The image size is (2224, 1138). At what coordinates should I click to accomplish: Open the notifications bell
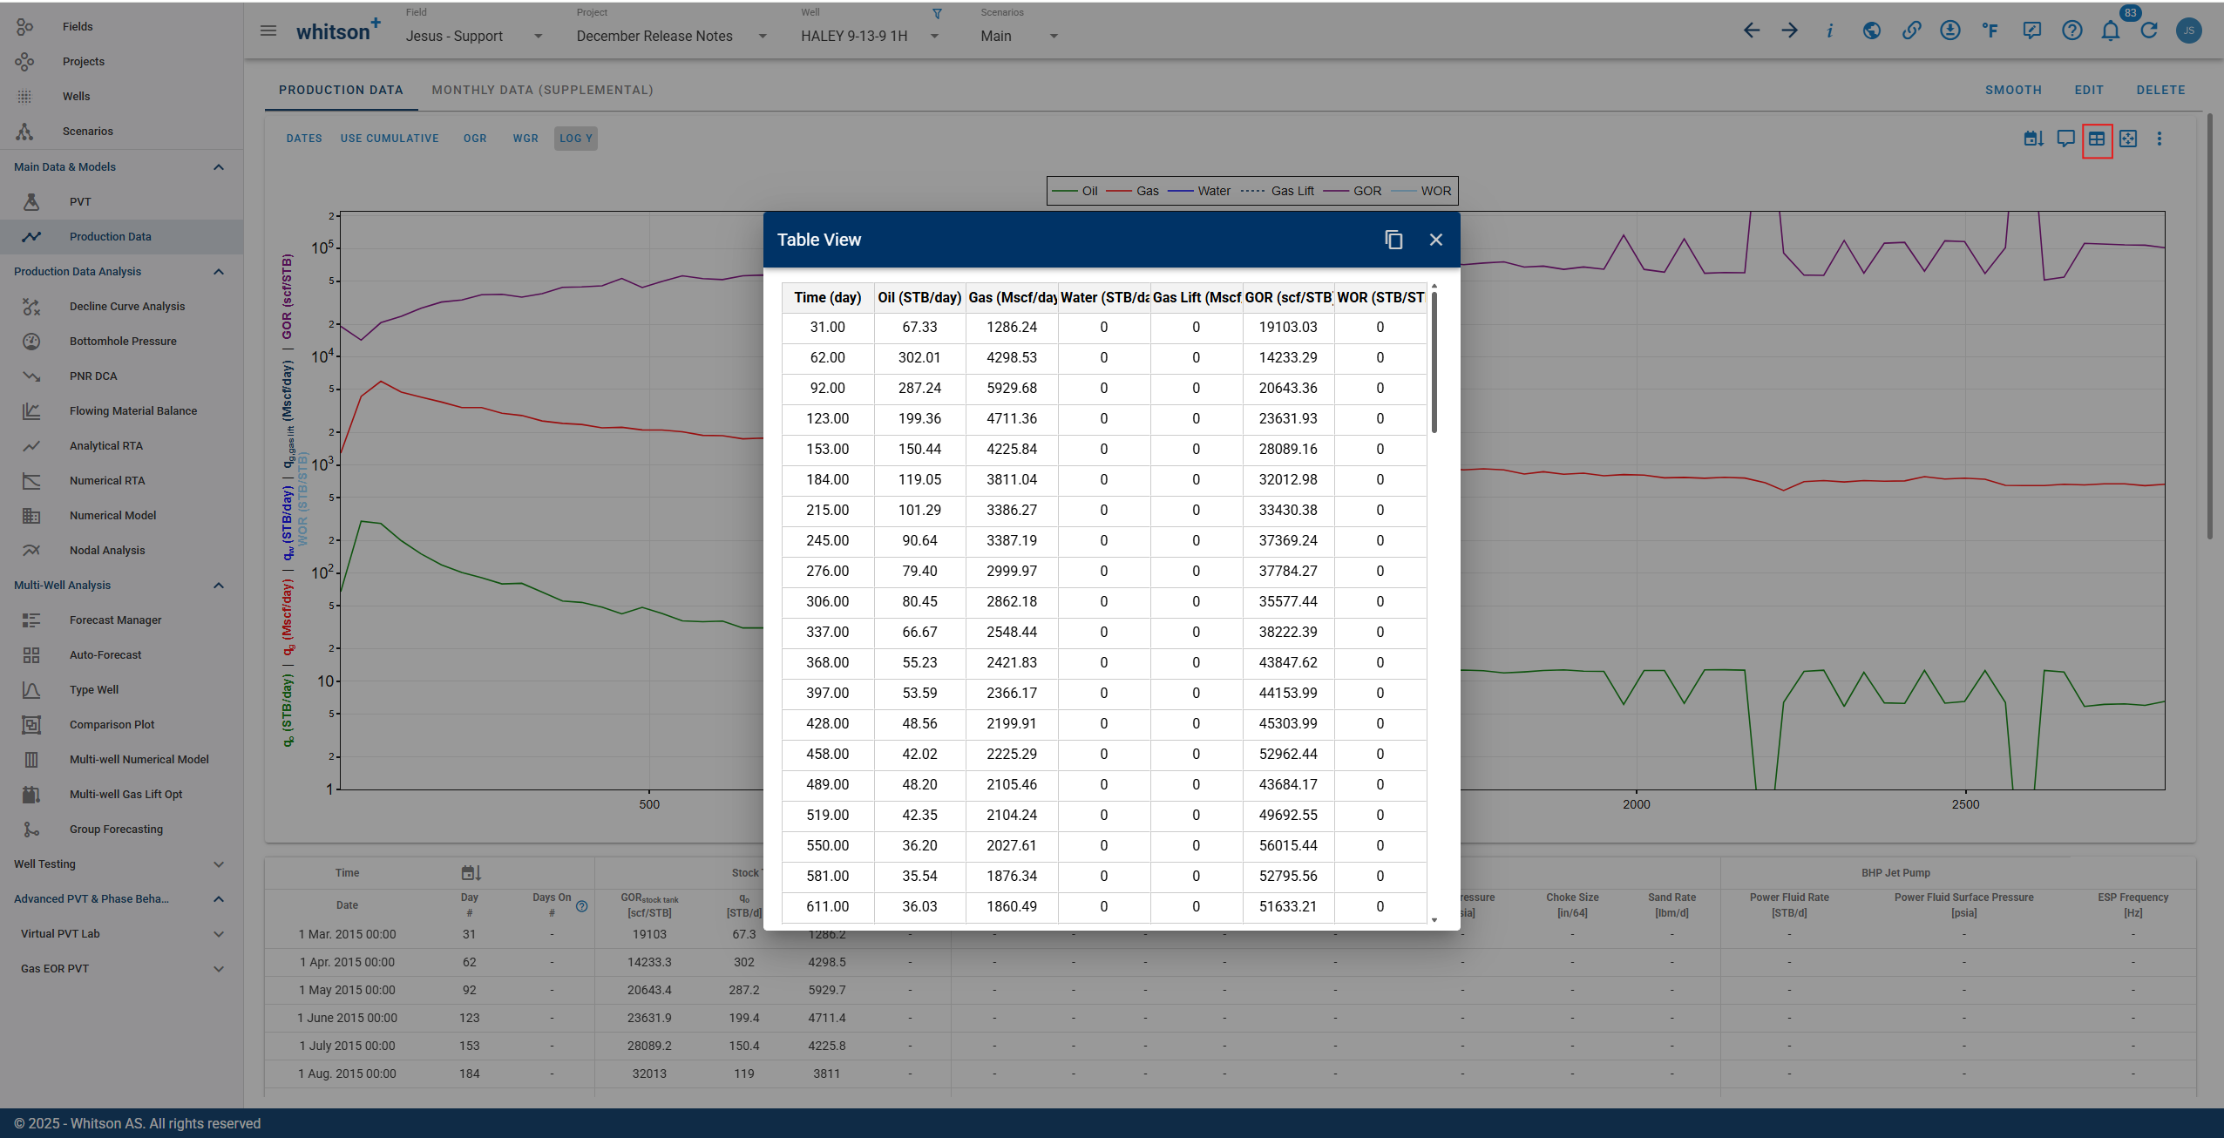pos(2110,30)
